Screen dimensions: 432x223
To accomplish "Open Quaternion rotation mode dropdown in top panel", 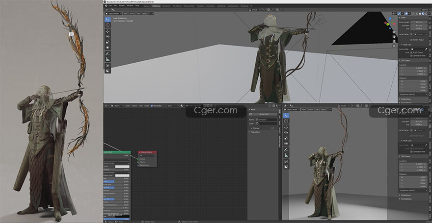I will click(x=413, y=94).
